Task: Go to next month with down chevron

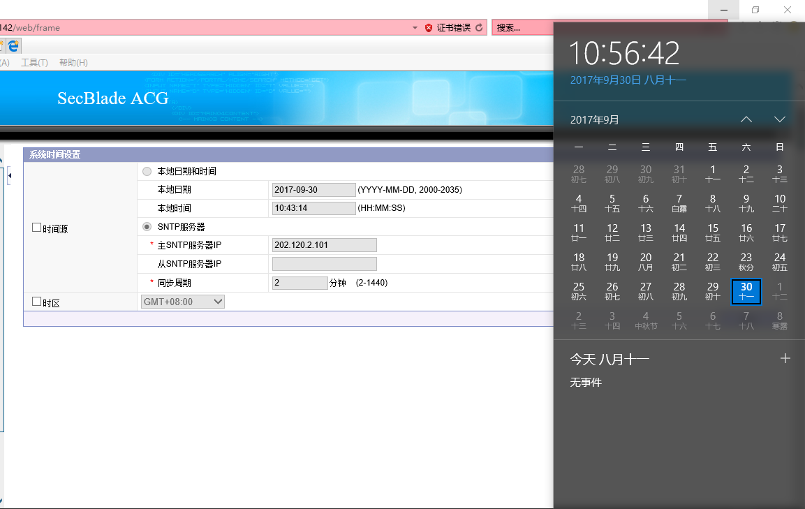Action: 779,119
